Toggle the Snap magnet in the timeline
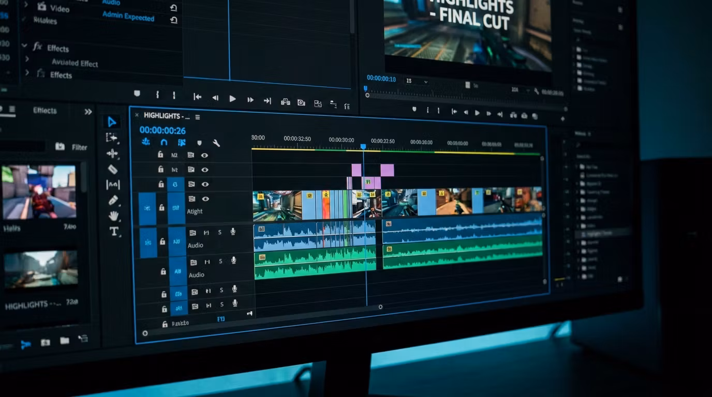Image resolution: width=712 pixels, height=397 pixels. pos(164,142)
